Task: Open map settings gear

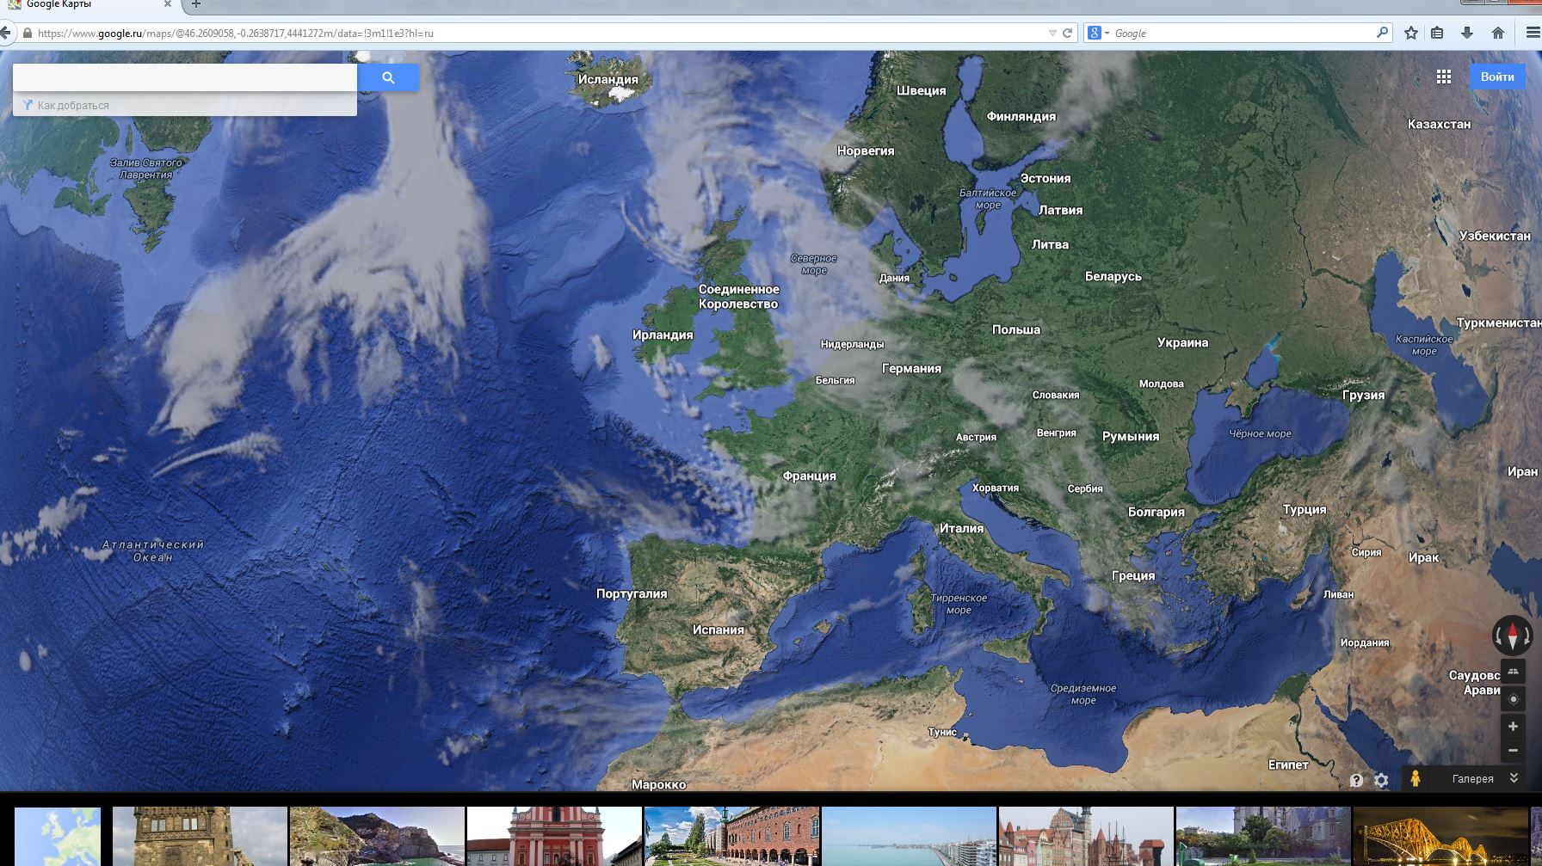Action: pos(1381,780)
